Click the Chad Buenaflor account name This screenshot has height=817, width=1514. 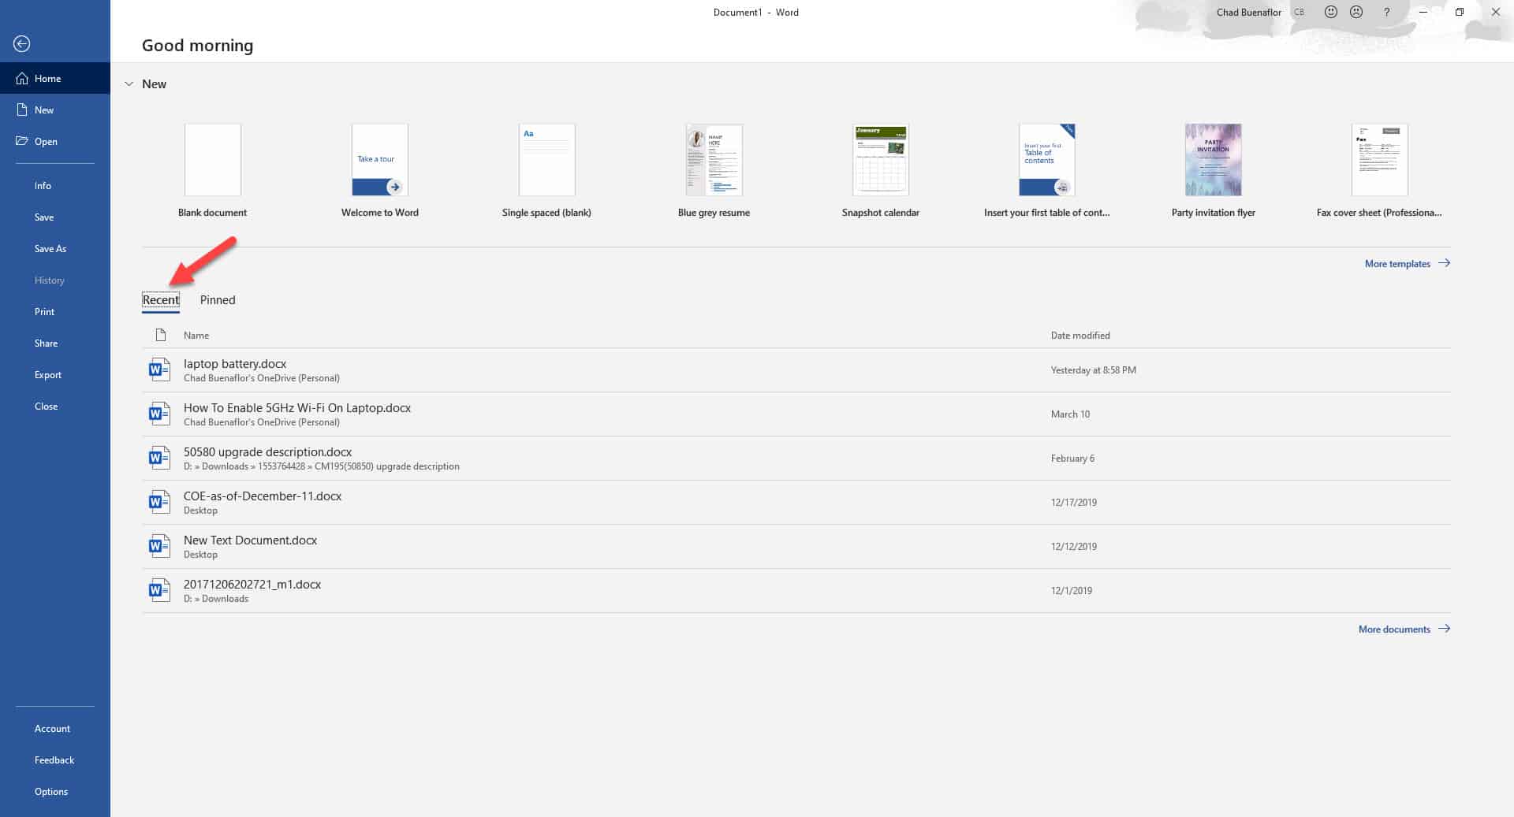(x=1248, y=12)
